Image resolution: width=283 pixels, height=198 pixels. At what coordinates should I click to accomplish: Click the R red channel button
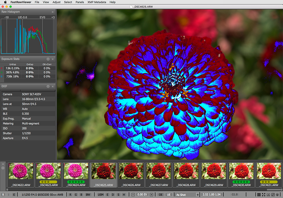(70, 195)
